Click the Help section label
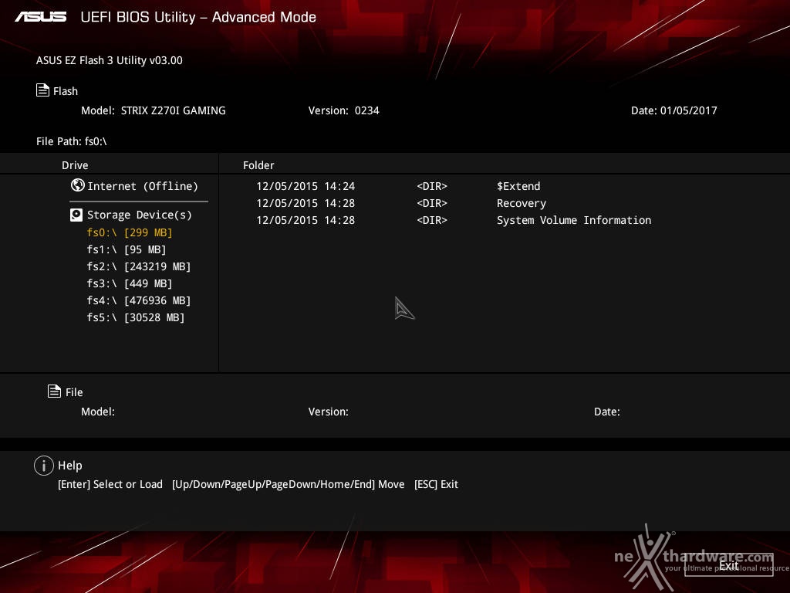The image size is (790, 593). click(x=70, y=466)
